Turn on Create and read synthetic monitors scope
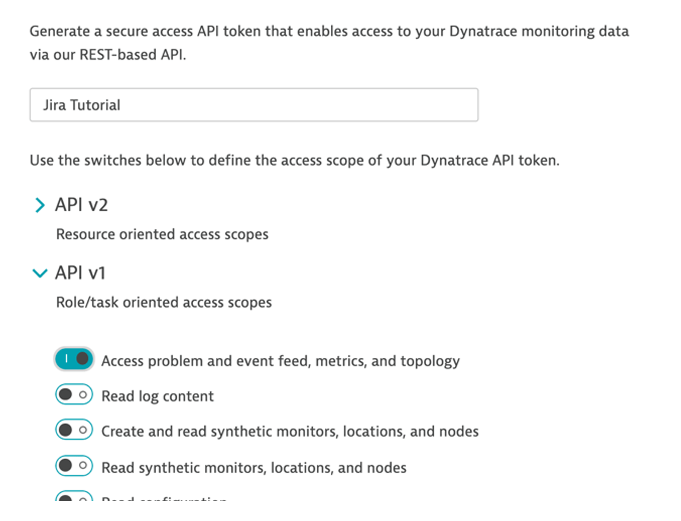681x521 pixels. [74, 430]
